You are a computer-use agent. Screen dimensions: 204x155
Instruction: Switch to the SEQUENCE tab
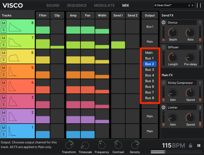click(77, 5)
